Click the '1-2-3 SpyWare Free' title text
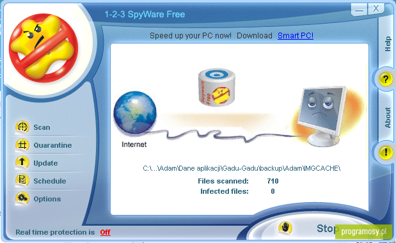The image size is (396, 243). click(145, 14)
